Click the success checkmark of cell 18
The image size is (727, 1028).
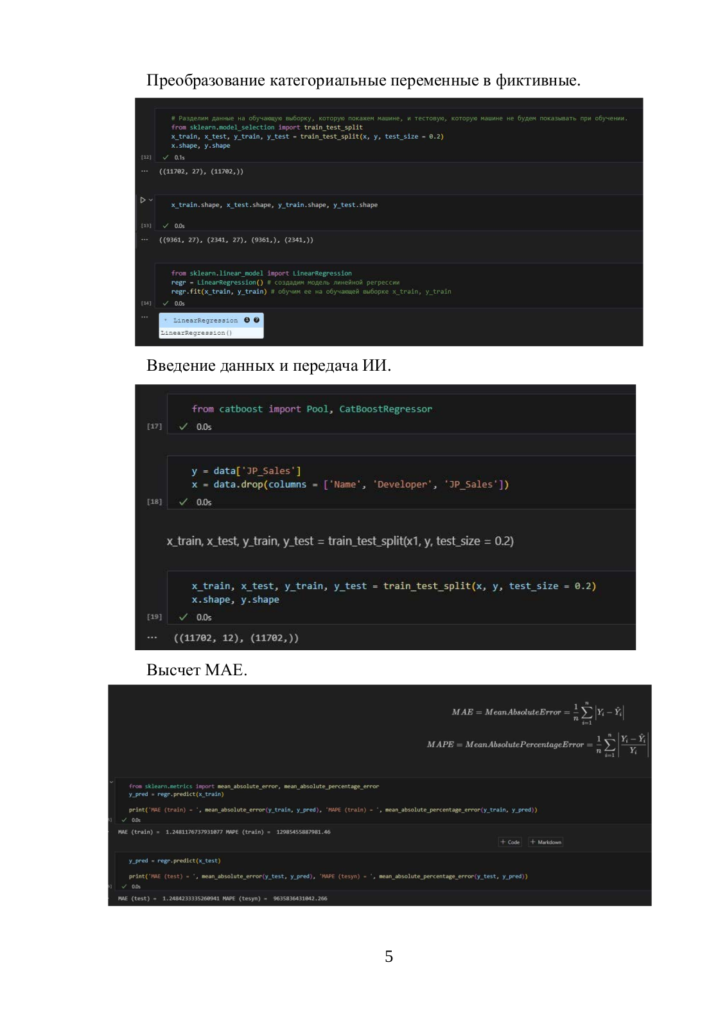183,502
